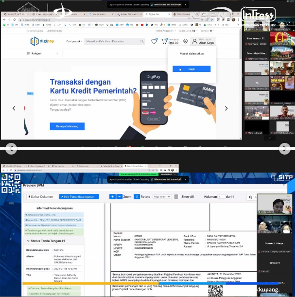Toggle the Show All checkbox
The width and height of the screenshot is (295, 297).
[176, 197]
